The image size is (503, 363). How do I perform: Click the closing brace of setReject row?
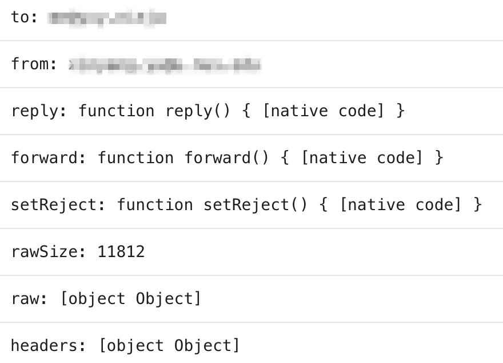point(478,204)
